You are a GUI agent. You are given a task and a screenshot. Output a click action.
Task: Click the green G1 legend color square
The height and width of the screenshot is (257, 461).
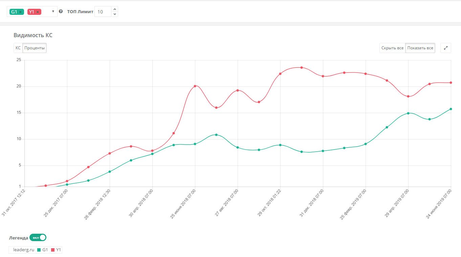(x=39, y=250)
